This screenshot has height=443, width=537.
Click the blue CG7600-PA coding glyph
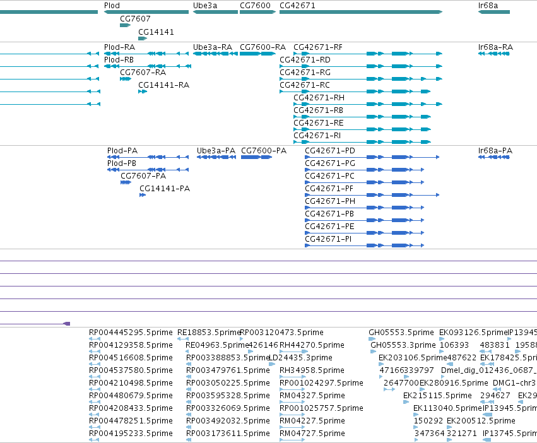click(x=256, y=157)
